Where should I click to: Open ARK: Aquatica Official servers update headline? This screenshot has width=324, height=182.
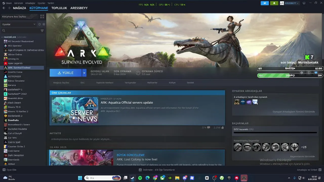coord(127,103)
